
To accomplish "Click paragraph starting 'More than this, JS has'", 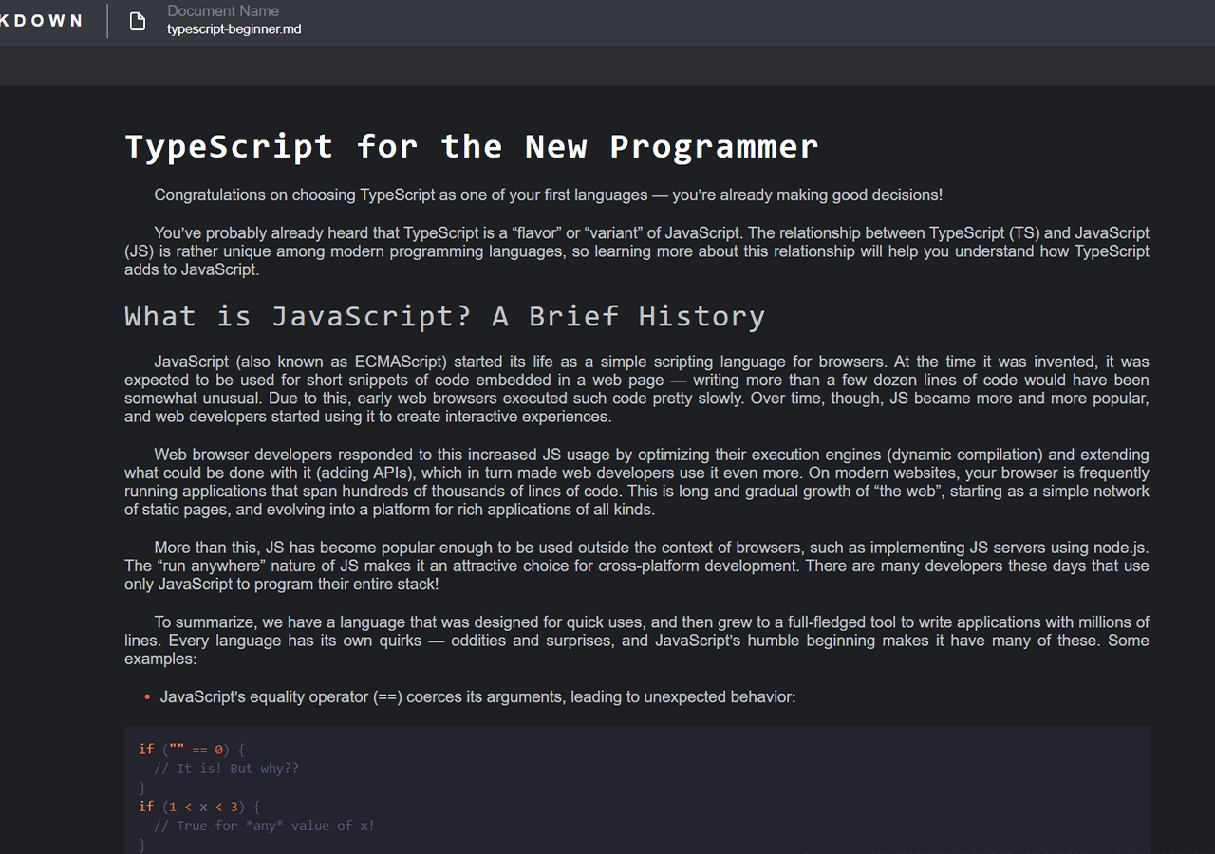I will click(637, 566).
